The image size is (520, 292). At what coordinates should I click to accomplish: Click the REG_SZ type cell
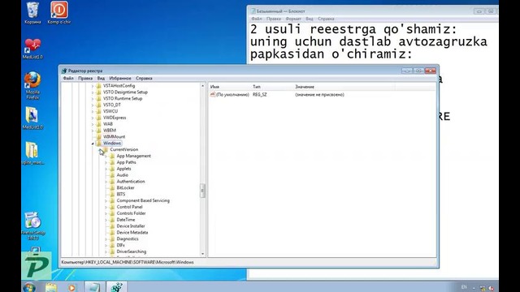(260, 95)
